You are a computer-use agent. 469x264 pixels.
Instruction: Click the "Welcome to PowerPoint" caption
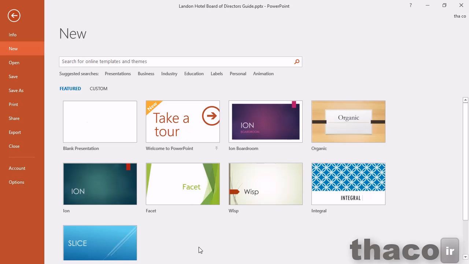[x=169, y=148]
